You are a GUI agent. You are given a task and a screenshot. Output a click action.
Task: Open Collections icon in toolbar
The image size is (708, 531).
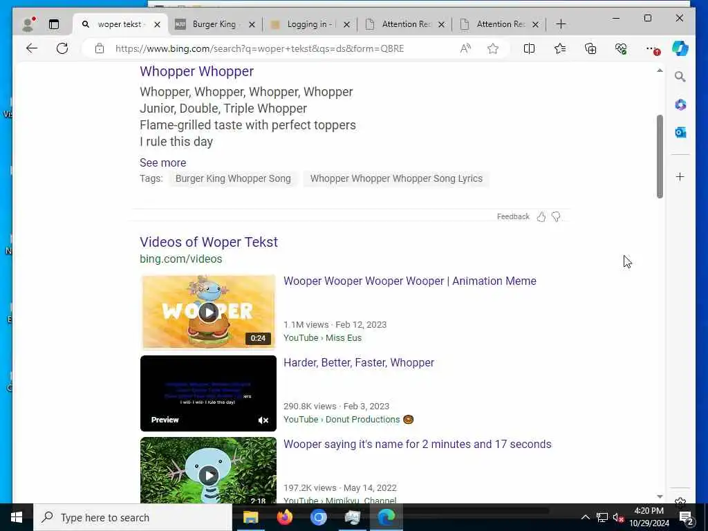tap(590, 48)
